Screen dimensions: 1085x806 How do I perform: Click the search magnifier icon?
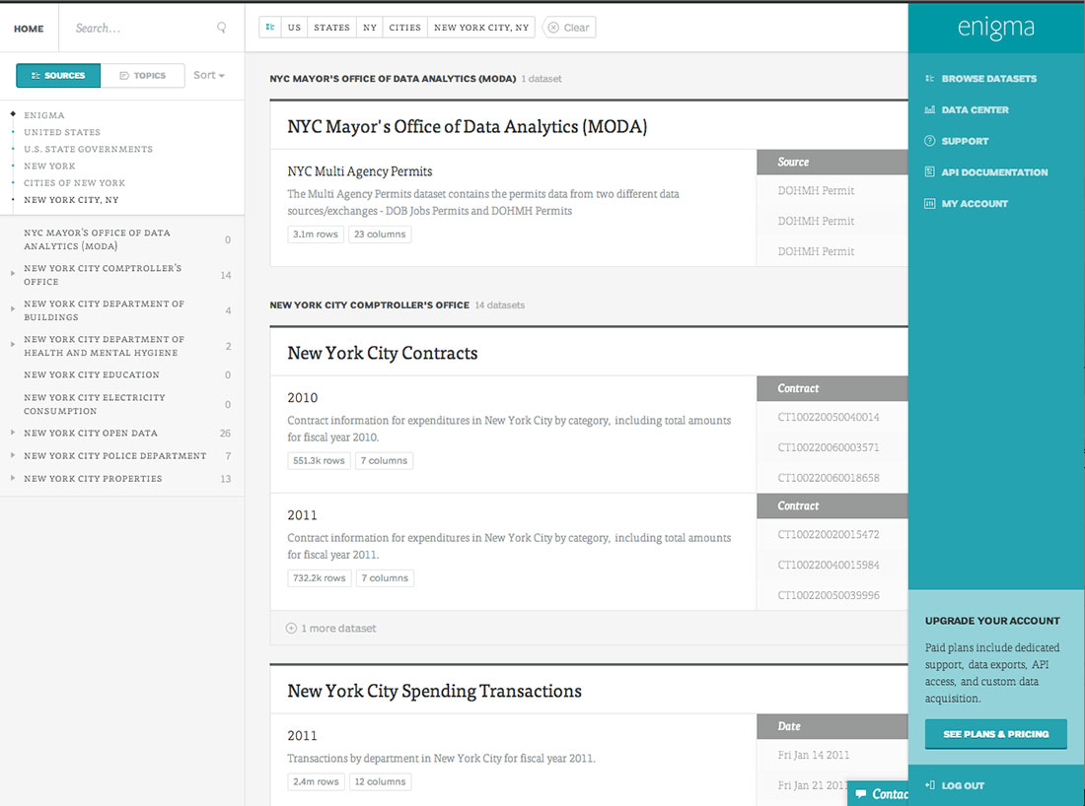click(x=222, y=28)
